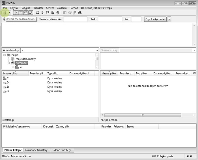Screen dimensions: 198x160
Task: Toggle the transfer queue display
Action: point(31,13)
